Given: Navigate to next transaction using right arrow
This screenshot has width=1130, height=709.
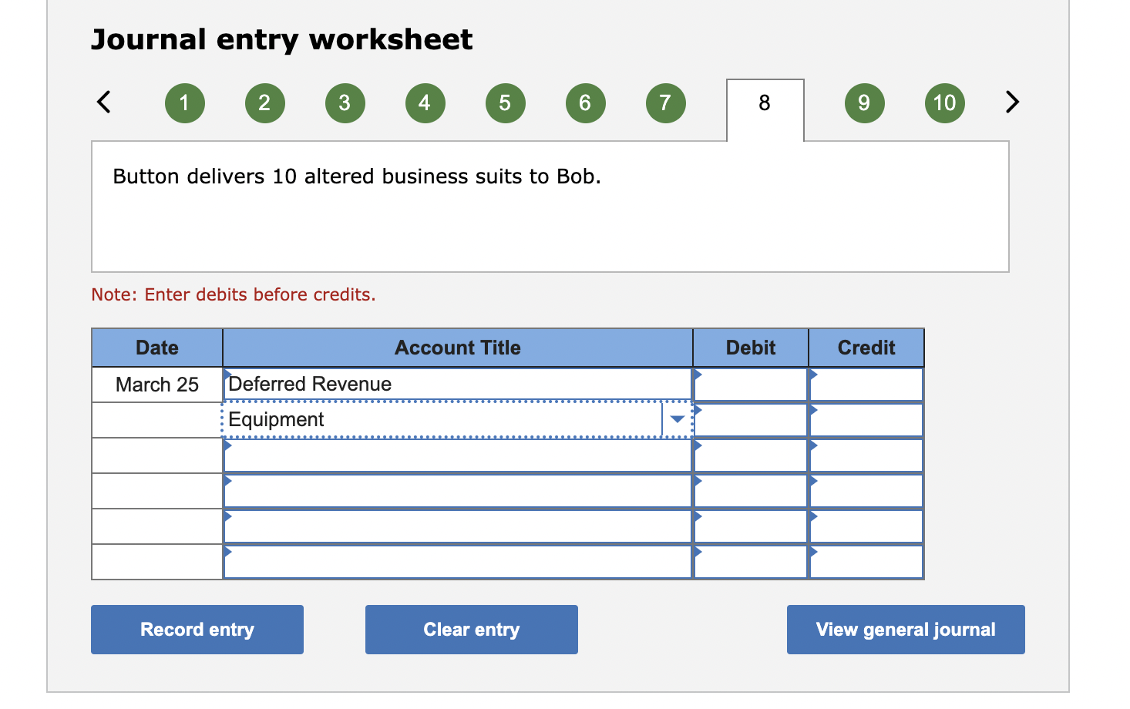Looking at the screenshot, I should 1012,102.
